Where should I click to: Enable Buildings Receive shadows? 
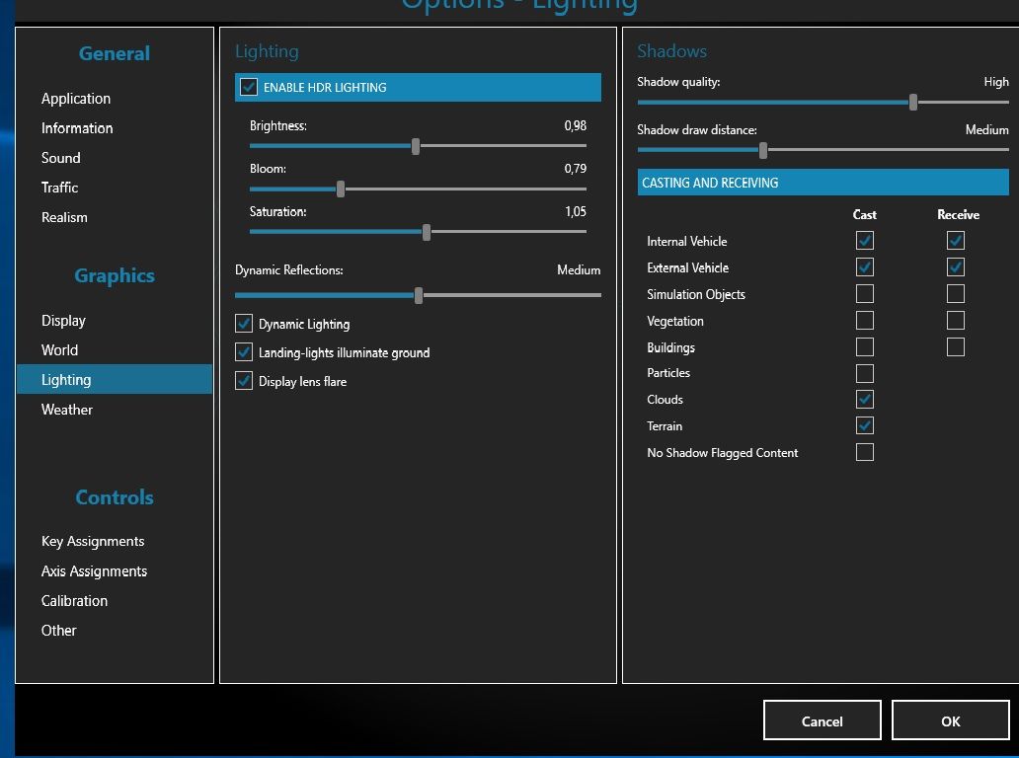(x=956, y=346)
